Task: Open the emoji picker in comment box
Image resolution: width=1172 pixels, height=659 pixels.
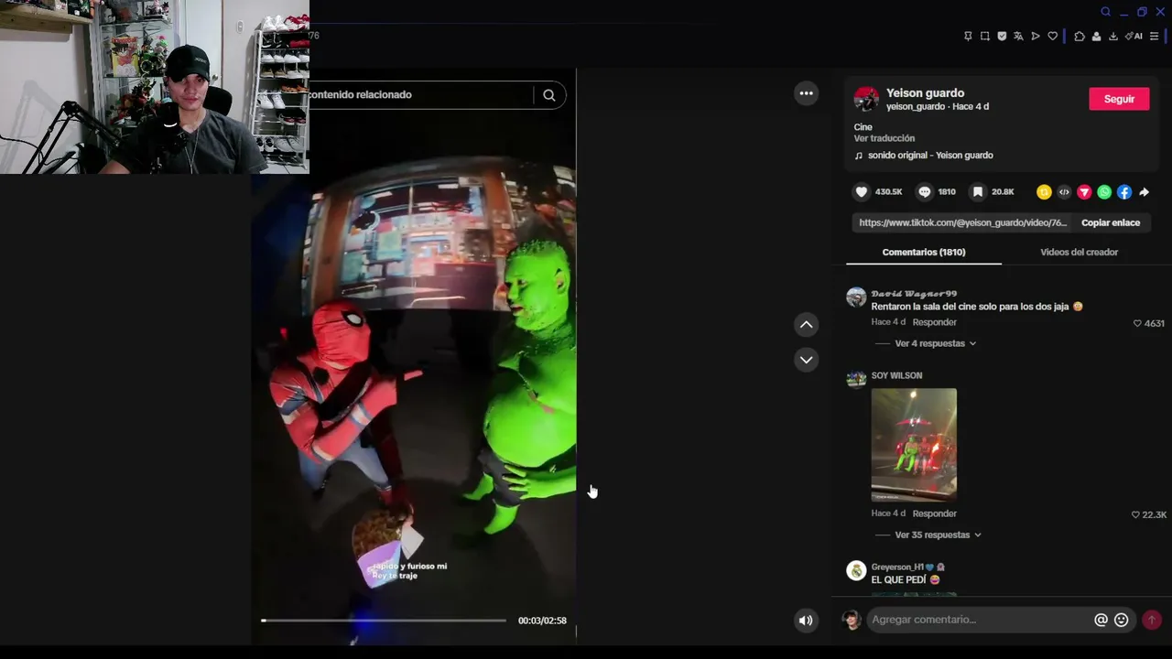Action: point(1122,620)
